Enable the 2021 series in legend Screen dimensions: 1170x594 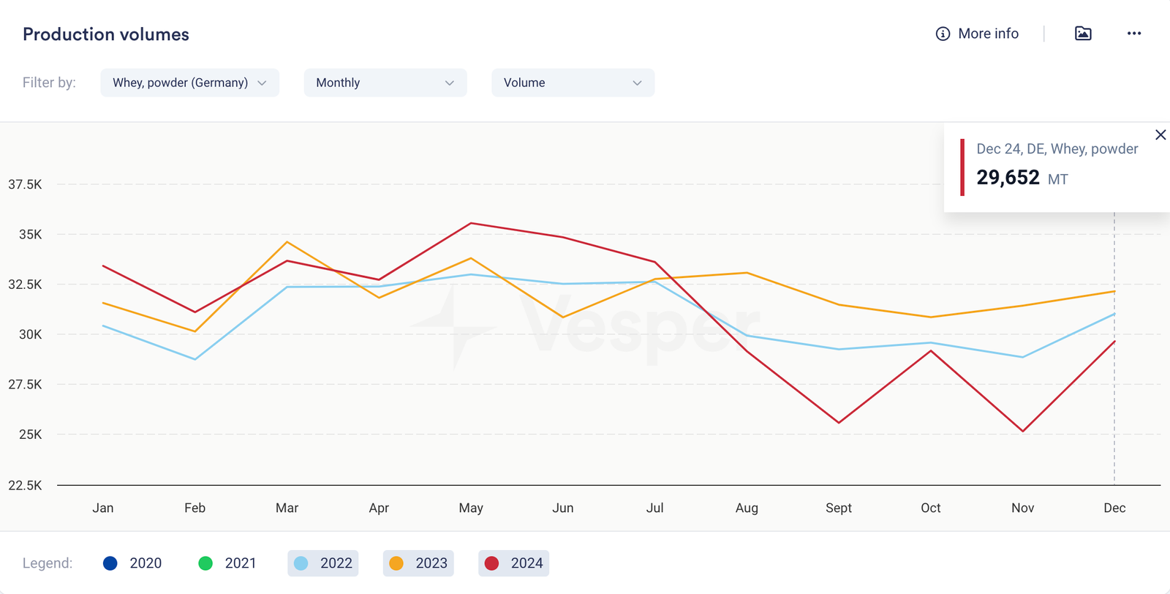[240, 563]
